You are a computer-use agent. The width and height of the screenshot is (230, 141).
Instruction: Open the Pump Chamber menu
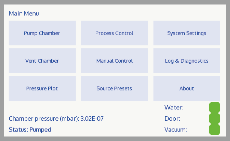pyautogui.click(x=42, y=33)
